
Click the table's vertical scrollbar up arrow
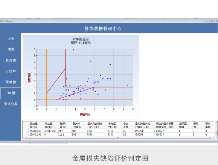point(216,123)
